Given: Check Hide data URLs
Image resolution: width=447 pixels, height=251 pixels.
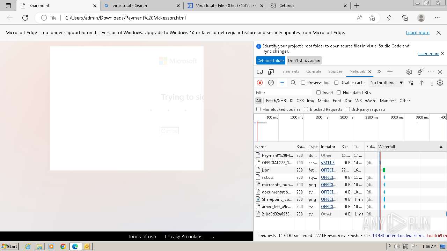Looking at the screenshot, I should (339, 92).
